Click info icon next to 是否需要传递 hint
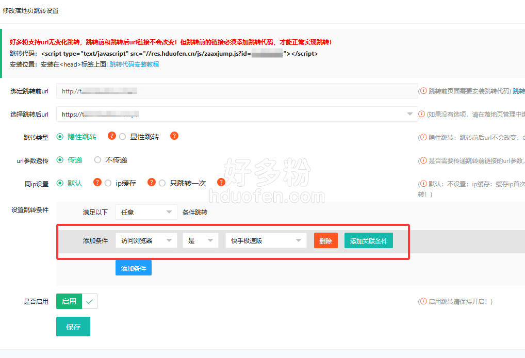Screen dimensions: 525x358 pos(423,160)
